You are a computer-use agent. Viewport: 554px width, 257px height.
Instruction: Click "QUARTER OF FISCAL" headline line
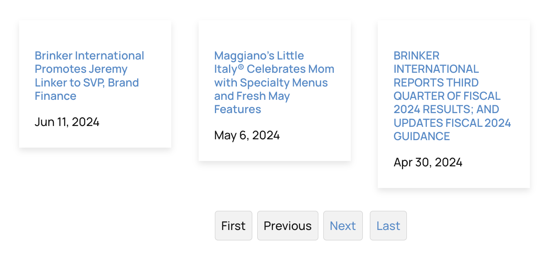click(x=447, y=96)
